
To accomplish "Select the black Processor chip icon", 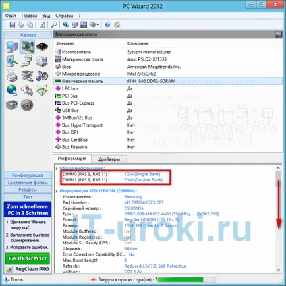I will (x=42, y=47).
